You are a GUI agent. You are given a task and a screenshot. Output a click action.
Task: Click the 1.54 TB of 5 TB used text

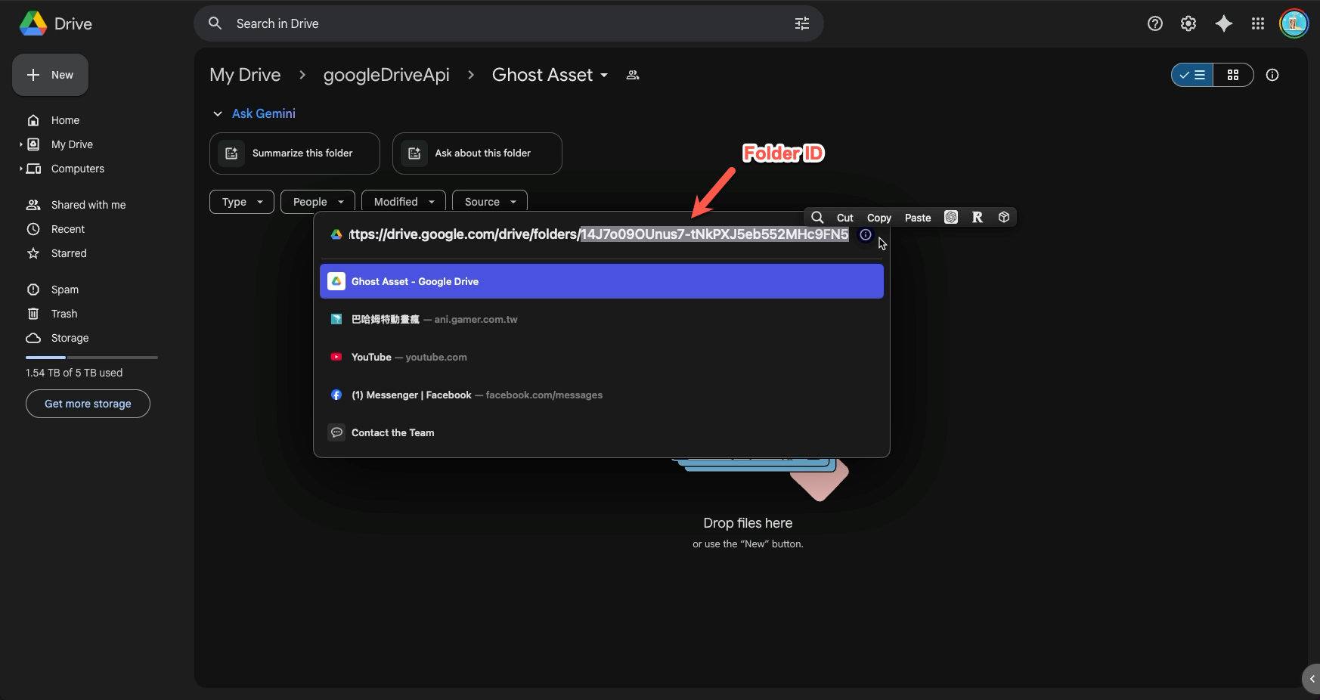coord(74,373)
